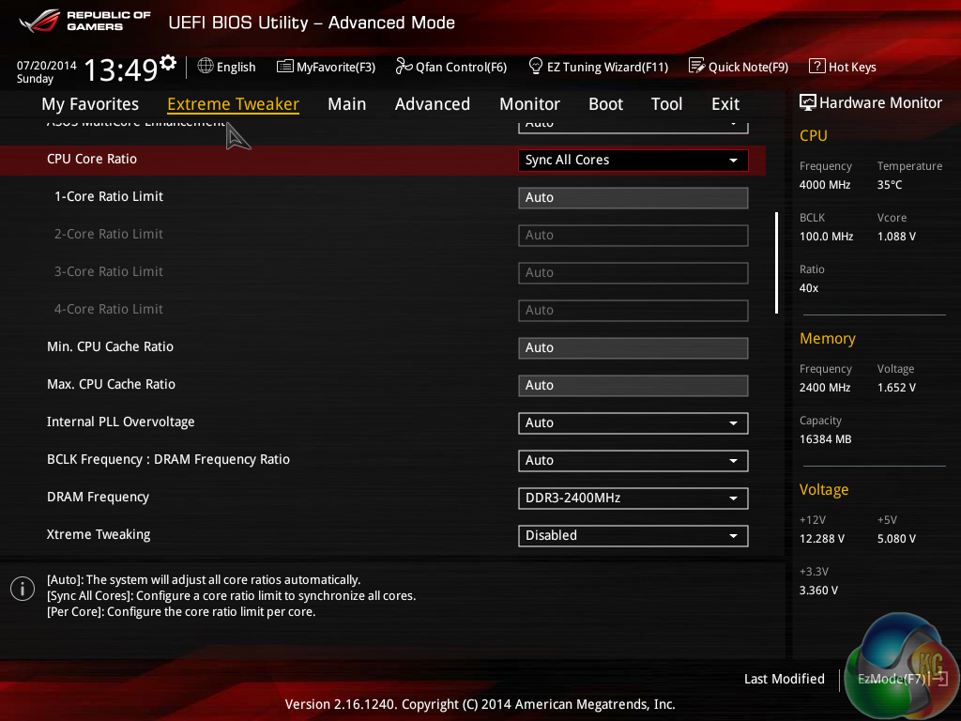Open the Xtreme Tweaking dropdown

point(633,536)
